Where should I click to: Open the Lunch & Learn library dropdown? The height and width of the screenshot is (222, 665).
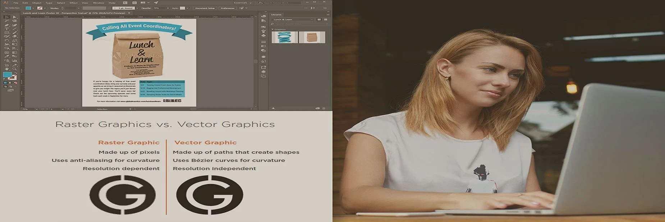(293, 20)
